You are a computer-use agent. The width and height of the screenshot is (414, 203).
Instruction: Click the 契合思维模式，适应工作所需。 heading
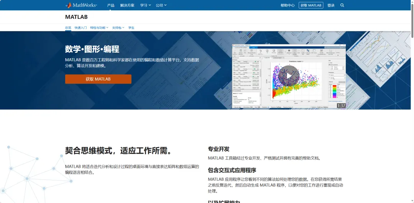[119, 151]
